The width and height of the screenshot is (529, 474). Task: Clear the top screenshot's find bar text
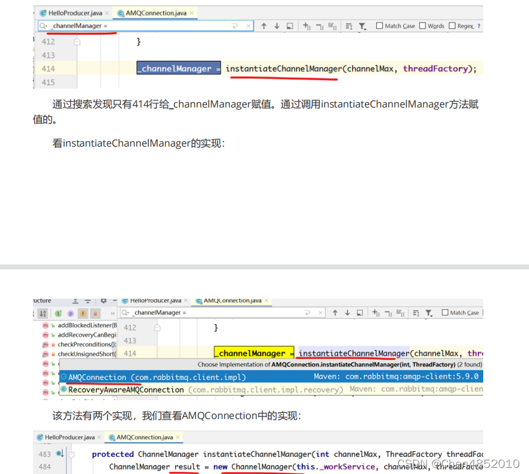[248, 26]
